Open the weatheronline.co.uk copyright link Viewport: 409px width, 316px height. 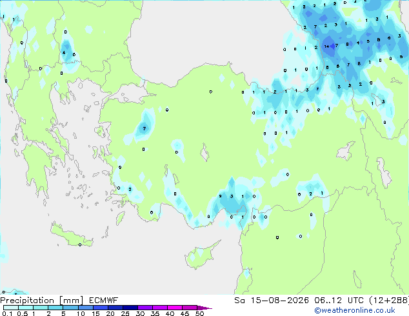point(355,310)
